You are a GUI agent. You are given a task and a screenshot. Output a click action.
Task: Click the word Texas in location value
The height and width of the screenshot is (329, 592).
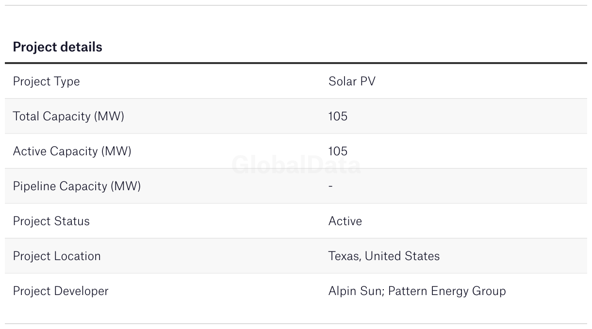[344, 256]
